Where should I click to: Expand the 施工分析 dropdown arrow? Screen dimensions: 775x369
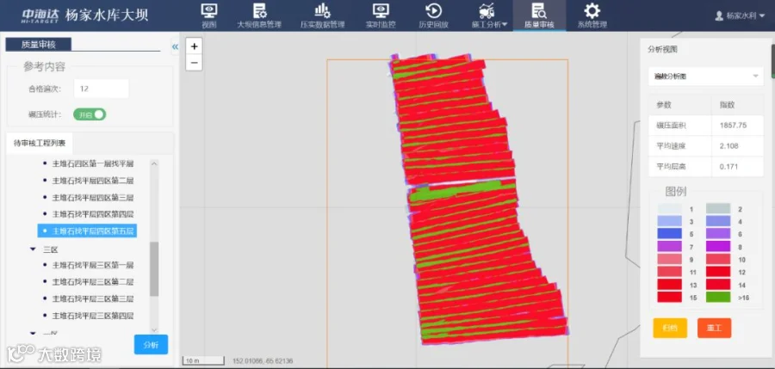505,25
